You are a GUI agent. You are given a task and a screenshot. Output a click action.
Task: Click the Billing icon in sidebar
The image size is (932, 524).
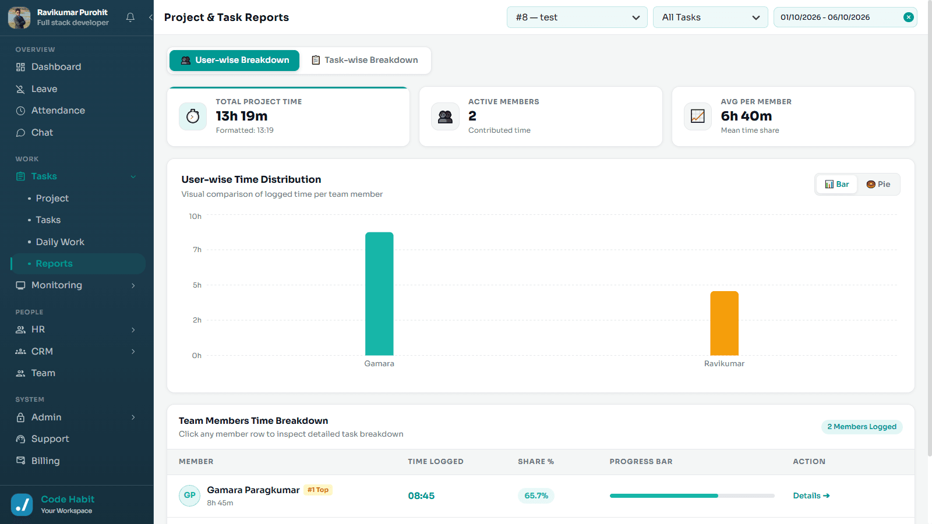(20, 461)
